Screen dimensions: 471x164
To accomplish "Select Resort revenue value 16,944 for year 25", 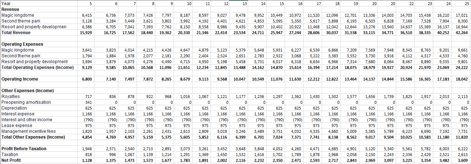I will point(462,26).
